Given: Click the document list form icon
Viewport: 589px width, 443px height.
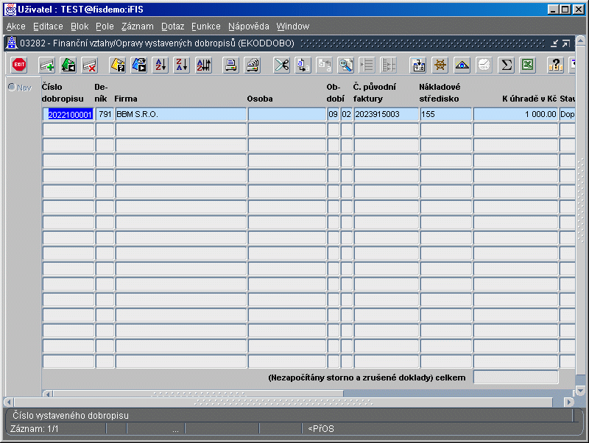Looking at the screenshot, I should click(418, 65).
